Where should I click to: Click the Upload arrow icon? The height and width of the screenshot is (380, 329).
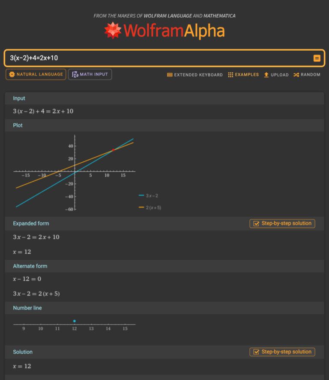266,75
